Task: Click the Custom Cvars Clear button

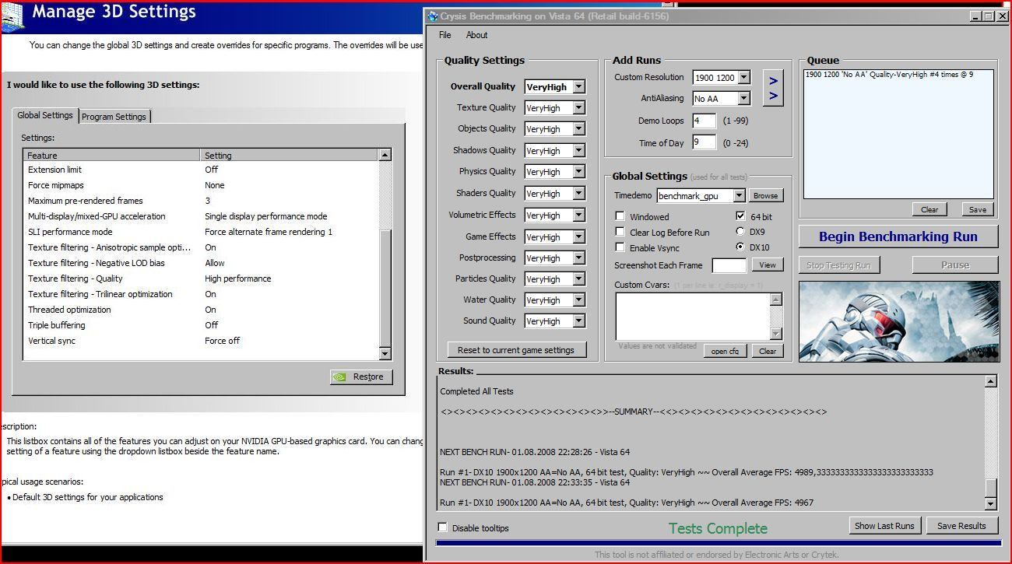Action: click(x=768, y=351)
